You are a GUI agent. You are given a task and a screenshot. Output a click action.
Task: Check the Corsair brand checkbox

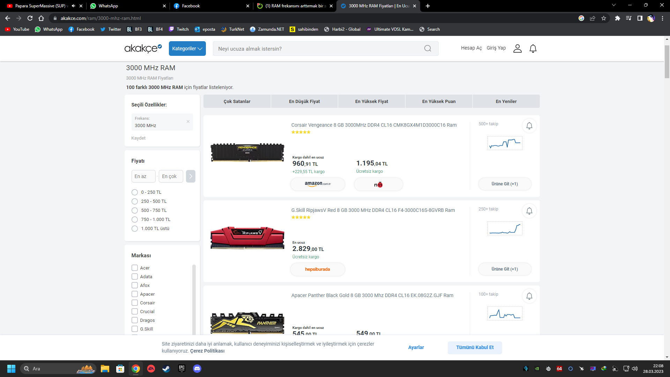point(135,303)
